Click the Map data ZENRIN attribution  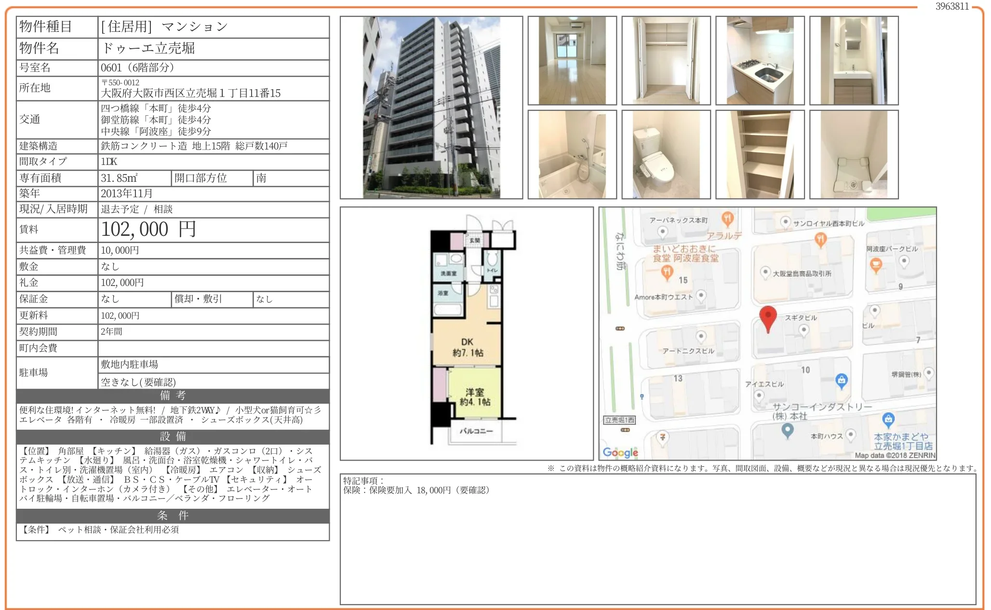pyautogui.click(x=894, y=455)
